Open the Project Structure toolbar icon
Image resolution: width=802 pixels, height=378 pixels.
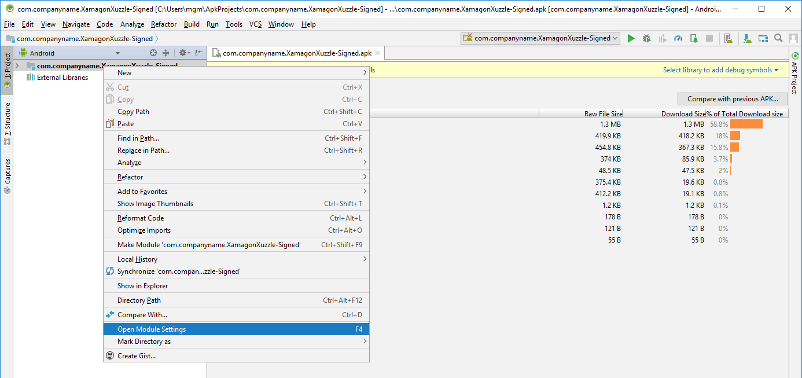click(763, 38)
